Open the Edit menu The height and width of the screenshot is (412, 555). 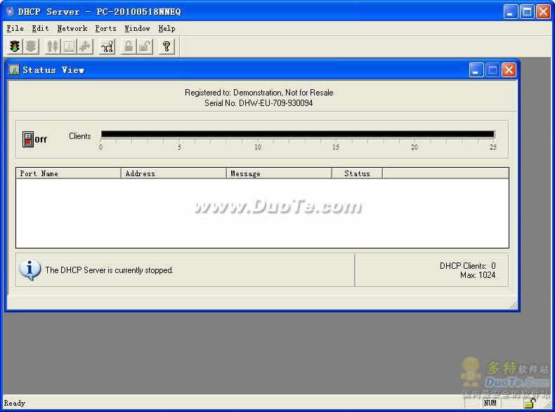40,28
